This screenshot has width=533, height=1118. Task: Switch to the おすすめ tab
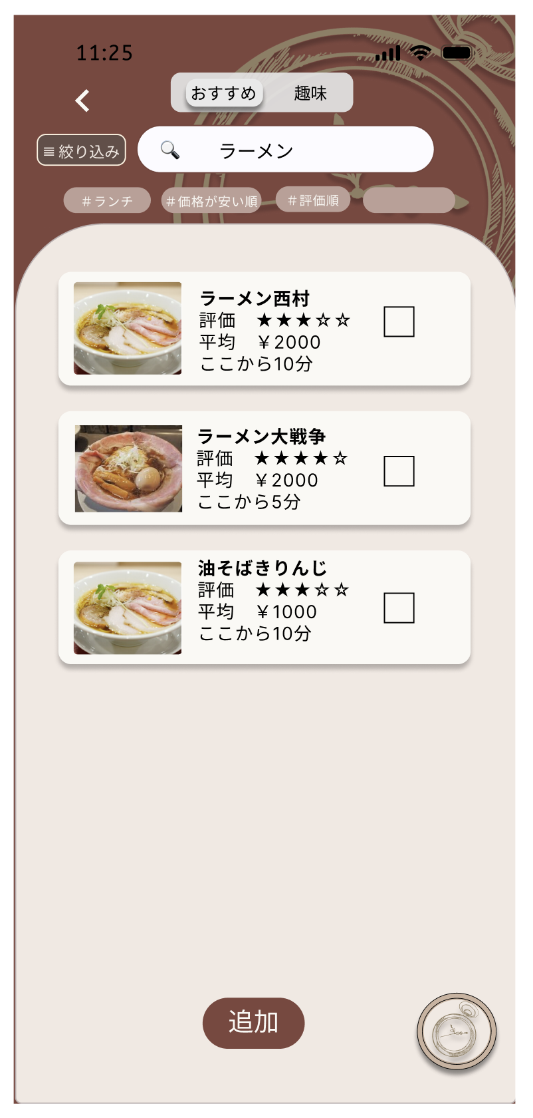[x=224, y=93]
